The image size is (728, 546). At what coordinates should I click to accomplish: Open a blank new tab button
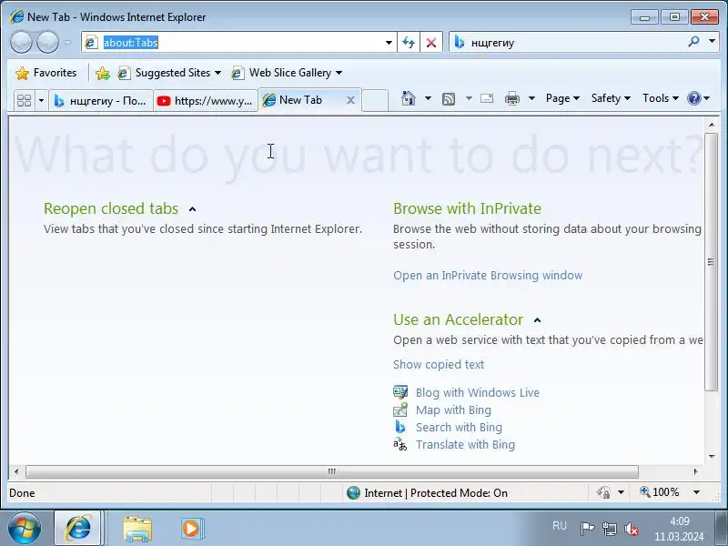(375, 100)
